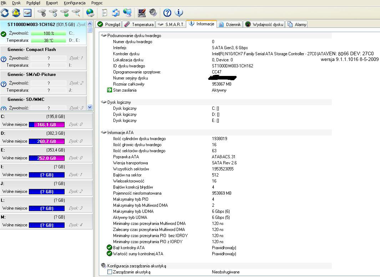Click the 100 % health bar
The width and height of the screenshot is (380, 277).
[x=49, y=33]
